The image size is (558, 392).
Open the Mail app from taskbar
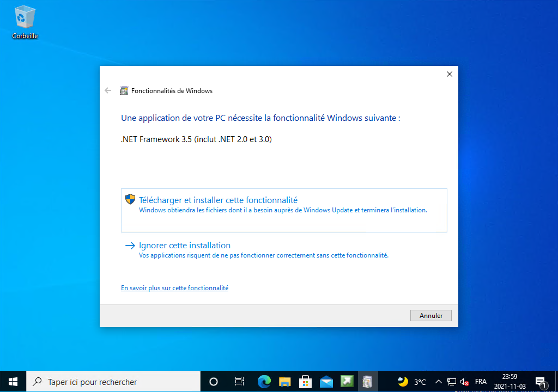(326, 382)
